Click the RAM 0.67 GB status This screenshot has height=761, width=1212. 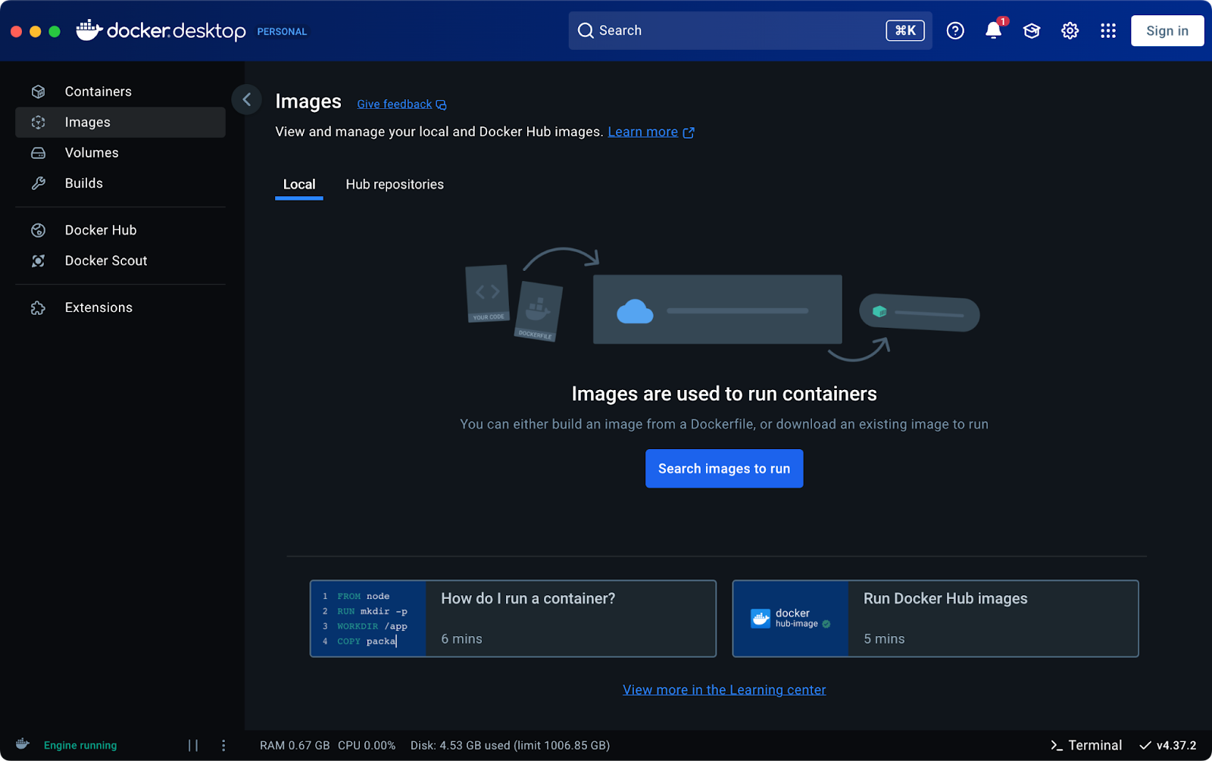pyautogui.click(x=295, y=745)
